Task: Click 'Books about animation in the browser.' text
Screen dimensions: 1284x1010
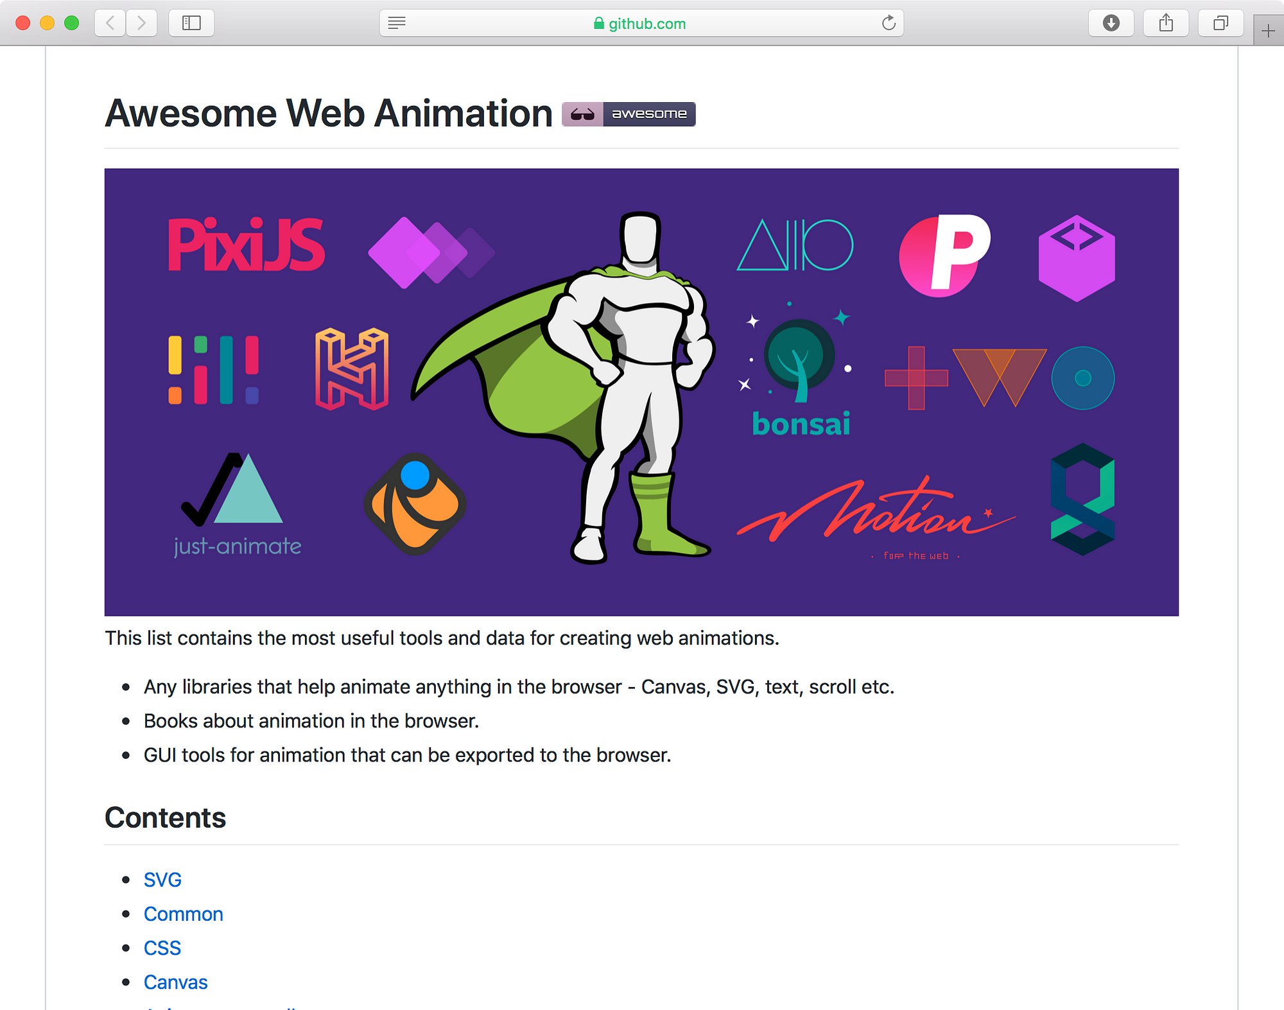Action: (x=311, y=721)
